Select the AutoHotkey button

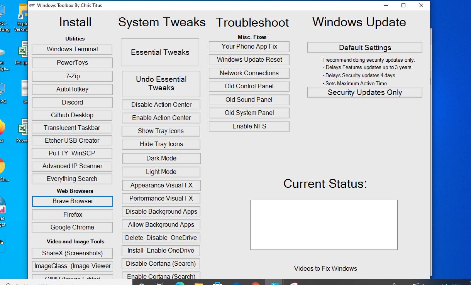point(72,89)
